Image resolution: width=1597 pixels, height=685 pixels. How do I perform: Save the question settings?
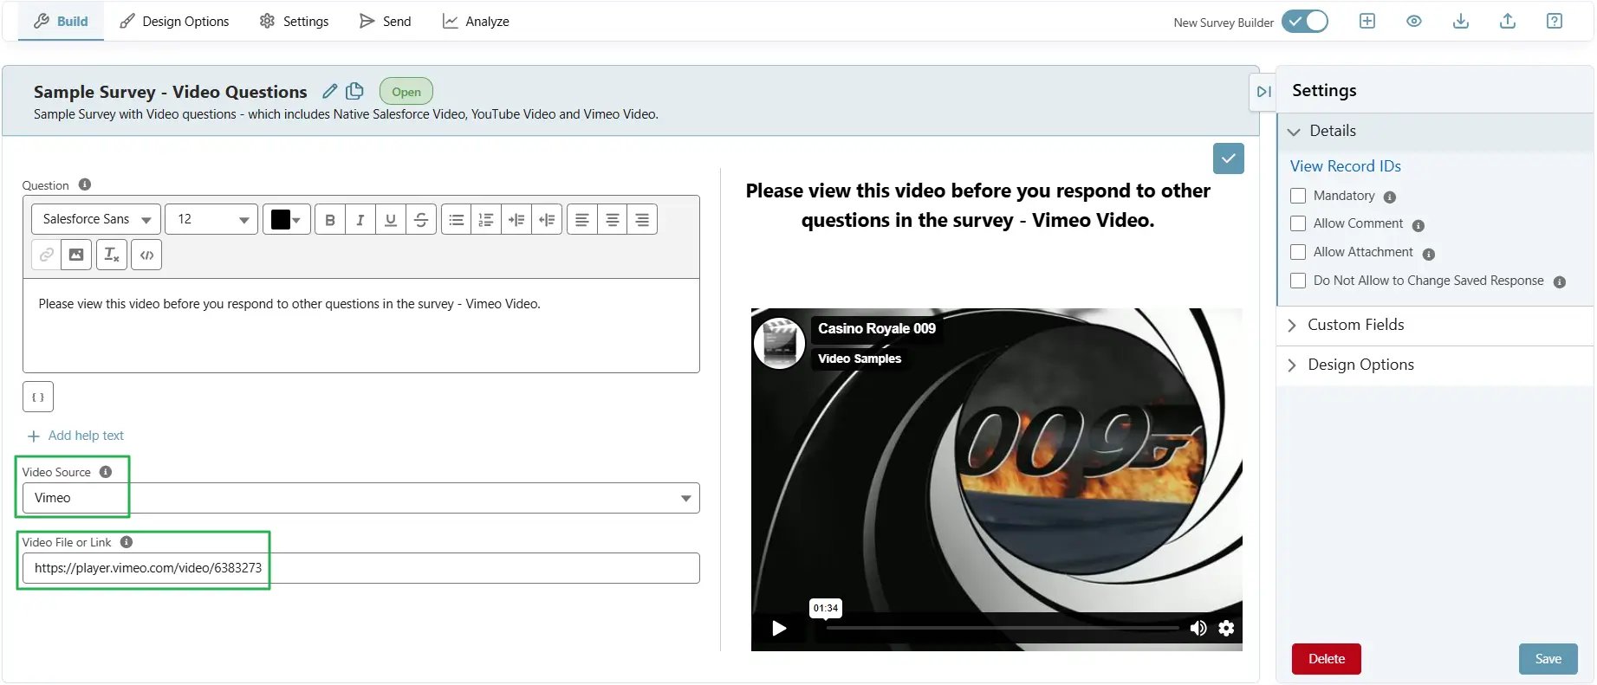pos(1548,659)
